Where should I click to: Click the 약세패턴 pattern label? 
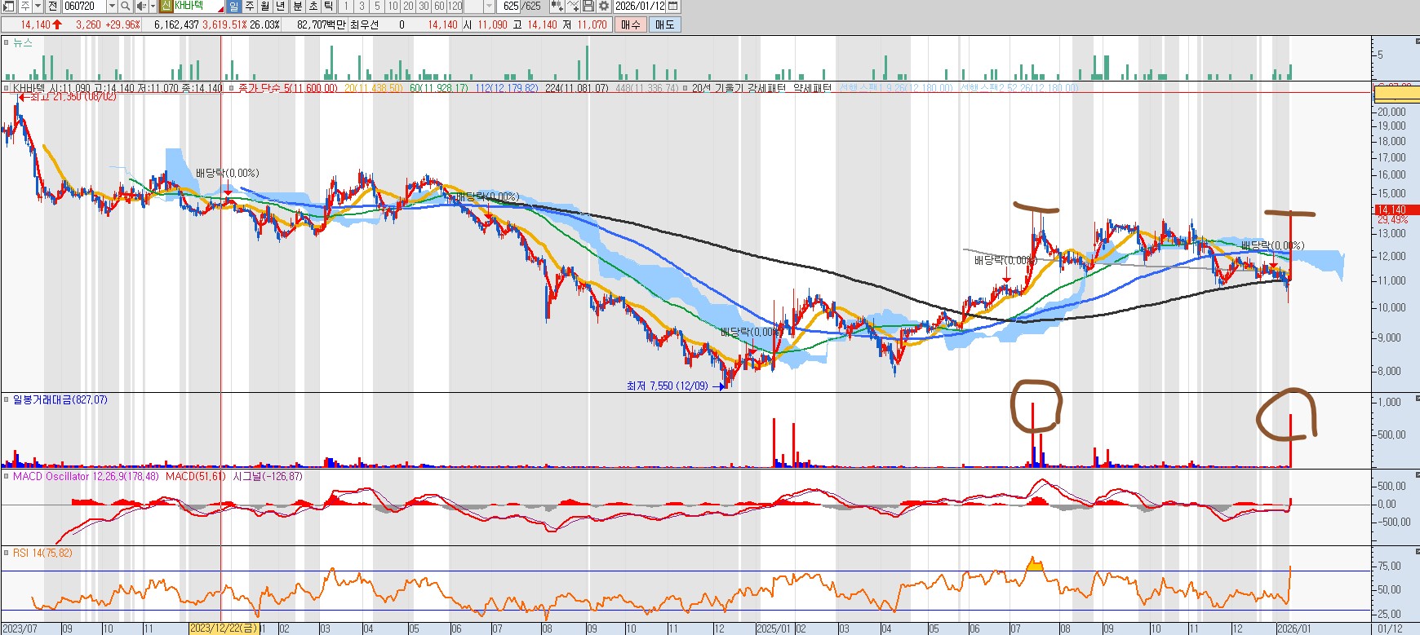pos(812,88)
